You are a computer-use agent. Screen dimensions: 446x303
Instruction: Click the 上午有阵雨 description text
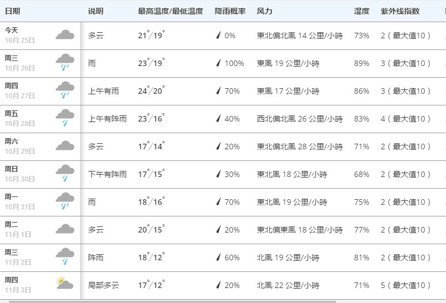[107, 119]
